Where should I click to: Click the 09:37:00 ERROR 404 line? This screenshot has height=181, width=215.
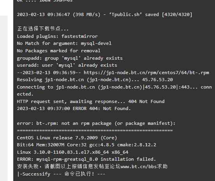click(x=74, y=108)
